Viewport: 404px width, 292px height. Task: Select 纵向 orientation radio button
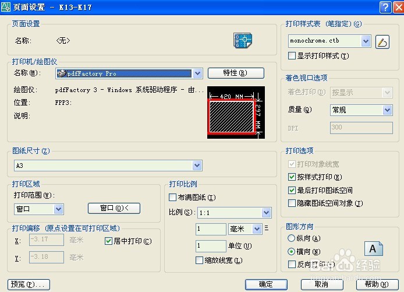click(291, 238)
